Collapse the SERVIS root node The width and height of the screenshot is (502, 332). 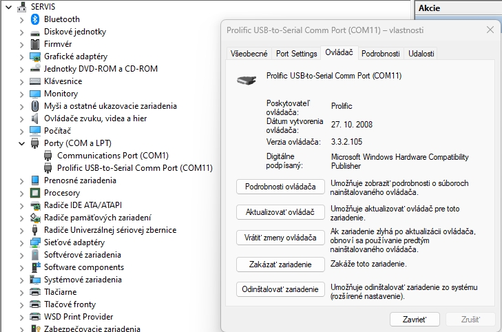click(x=9, y=7)
